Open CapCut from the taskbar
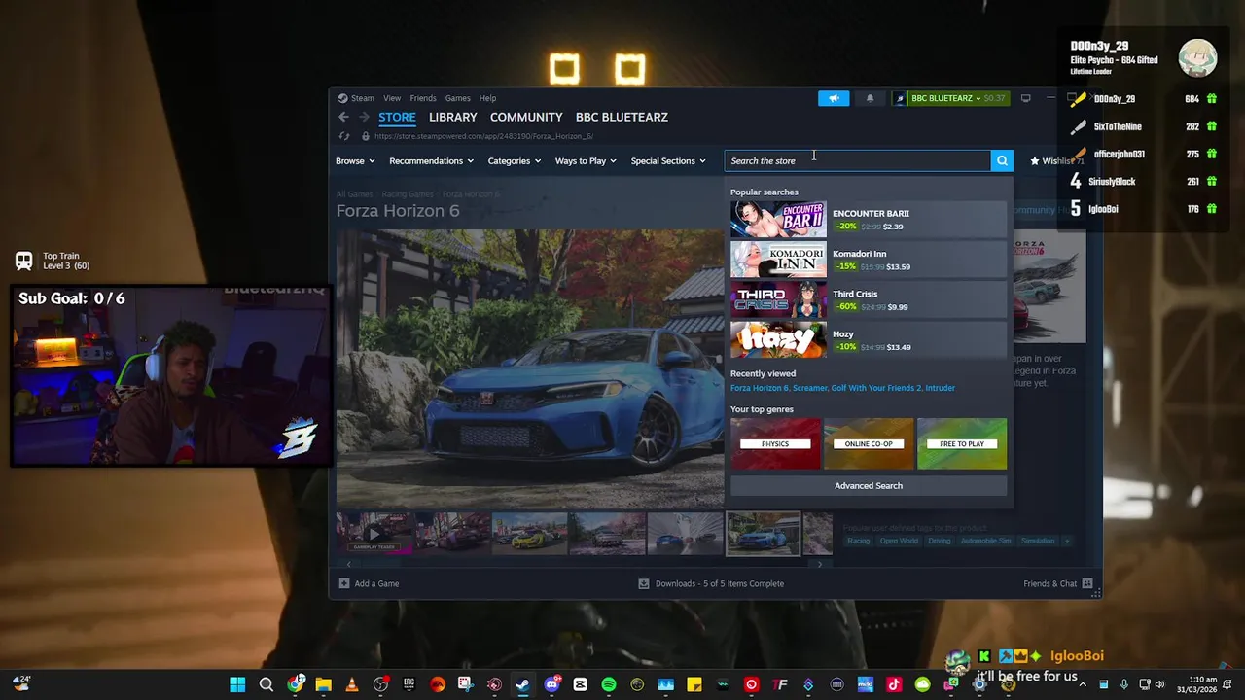 click(x=580, y=684)
